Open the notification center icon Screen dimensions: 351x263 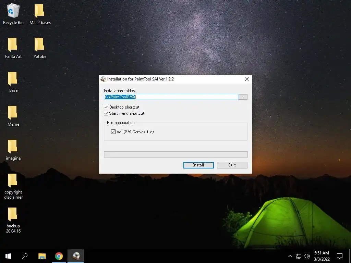tap(340, 256)
